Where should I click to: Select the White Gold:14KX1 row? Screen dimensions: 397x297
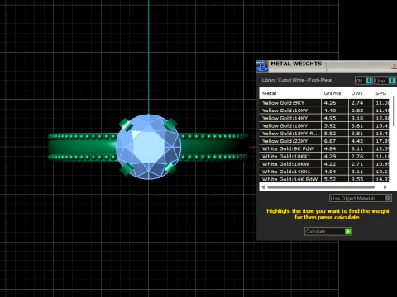(324, 172)
